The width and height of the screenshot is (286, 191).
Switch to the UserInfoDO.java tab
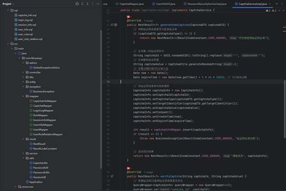click(x=164, y=4)
